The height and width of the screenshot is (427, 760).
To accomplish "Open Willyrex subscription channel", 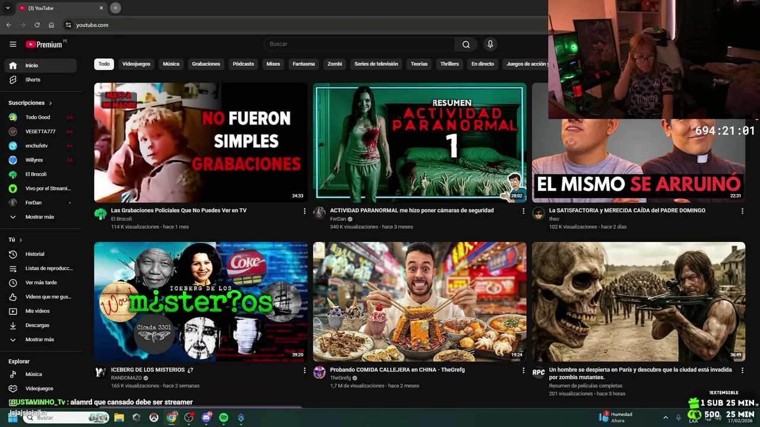I will (40, 160).
